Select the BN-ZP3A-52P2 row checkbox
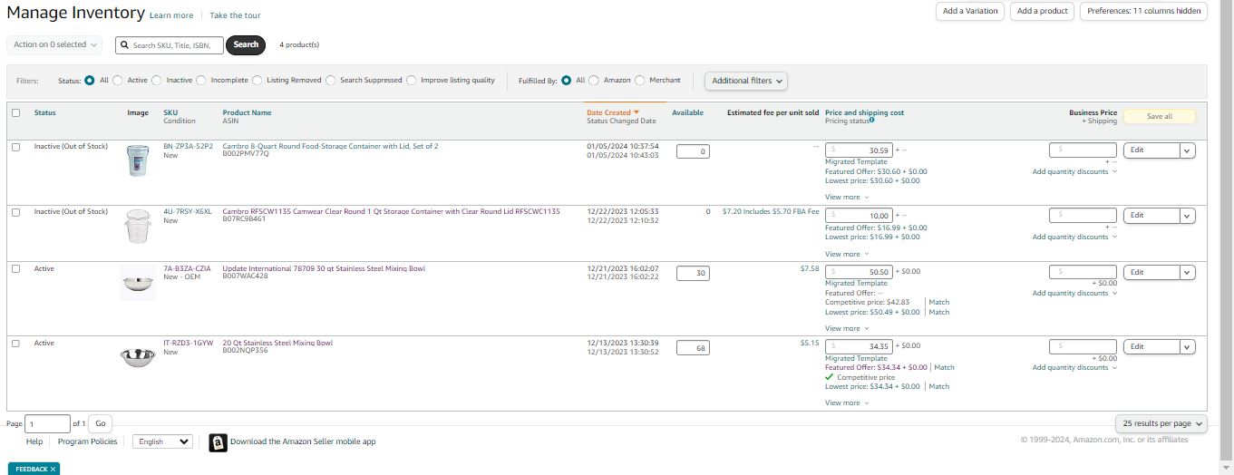Screen dimensions: 1234x475 pos(15,147)
